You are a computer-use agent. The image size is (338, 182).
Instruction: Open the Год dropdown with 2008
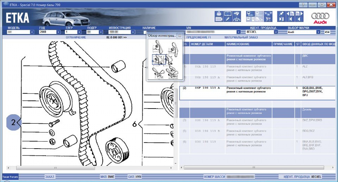click(58, 32)
